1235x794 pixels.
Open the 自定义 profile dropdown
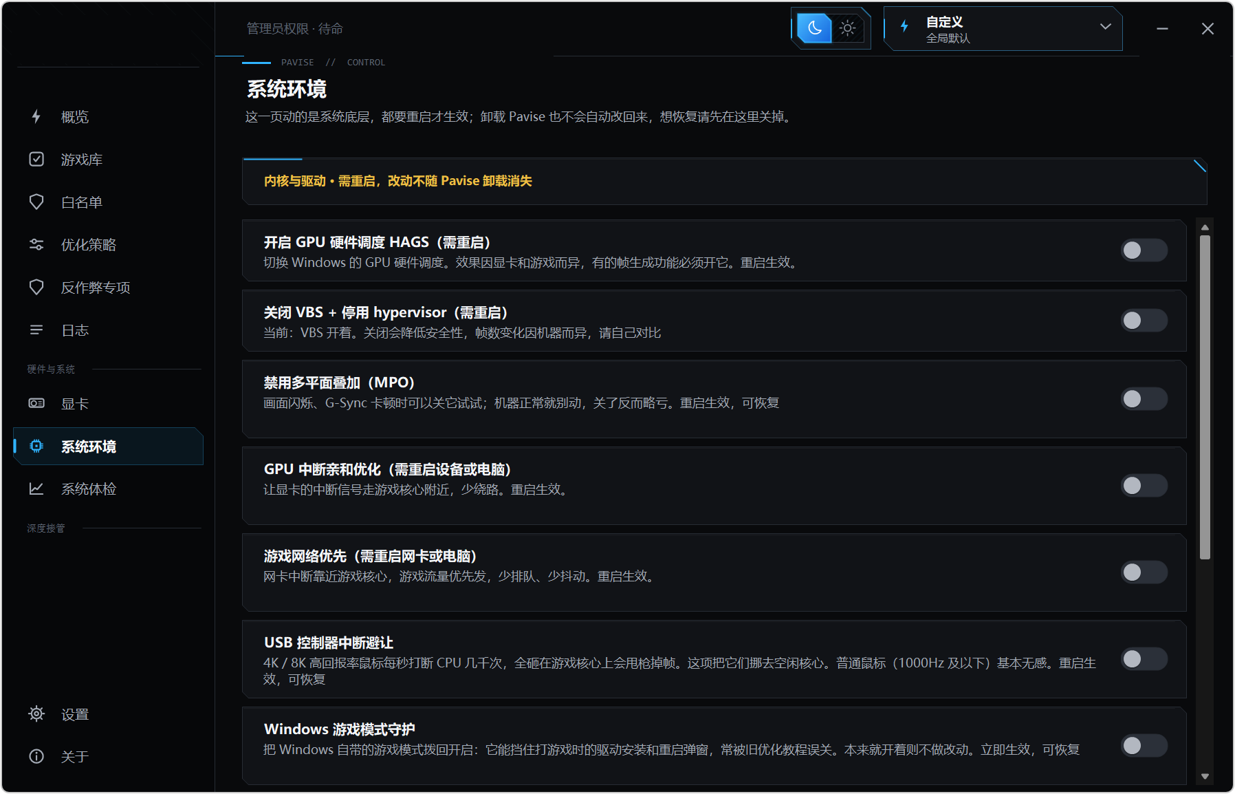1003,29
